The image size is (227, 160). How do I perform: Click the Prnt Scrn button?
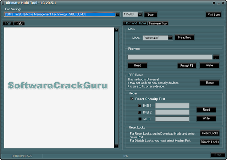pyautogui.click(x=214, y=15)
